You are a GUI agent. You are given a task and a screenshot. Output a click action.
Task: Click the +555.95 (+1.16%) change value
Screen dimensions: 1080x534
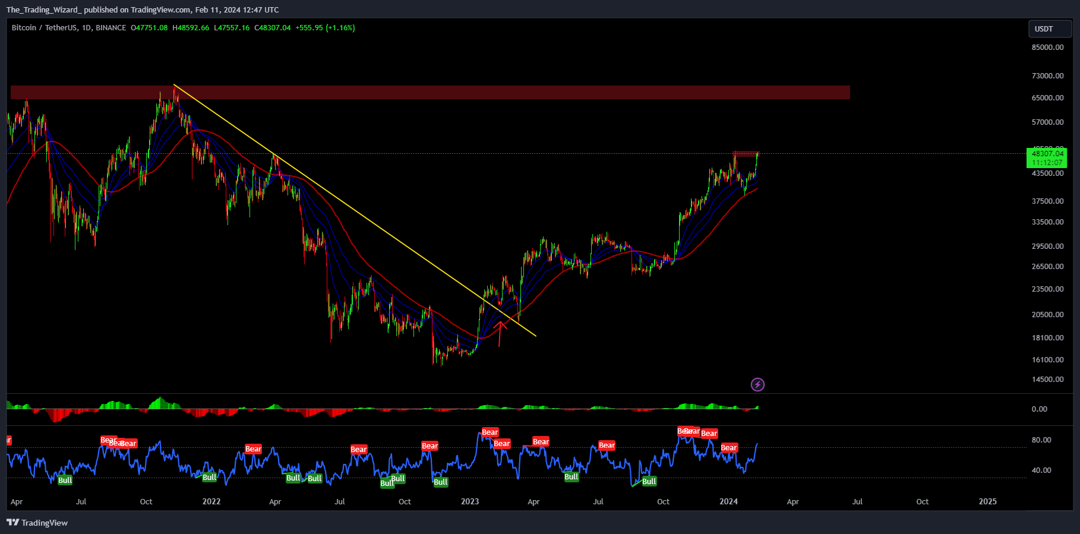click(325, 28)
